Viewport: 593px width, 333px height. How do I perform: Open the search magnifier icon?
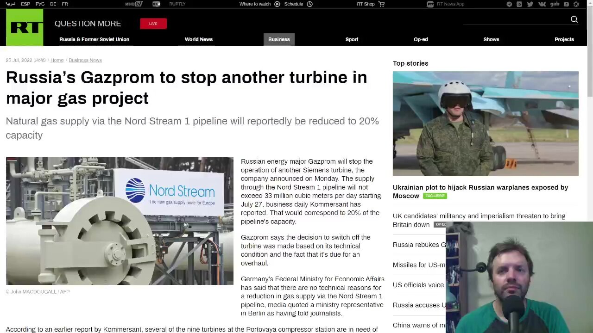pos(574,19)
